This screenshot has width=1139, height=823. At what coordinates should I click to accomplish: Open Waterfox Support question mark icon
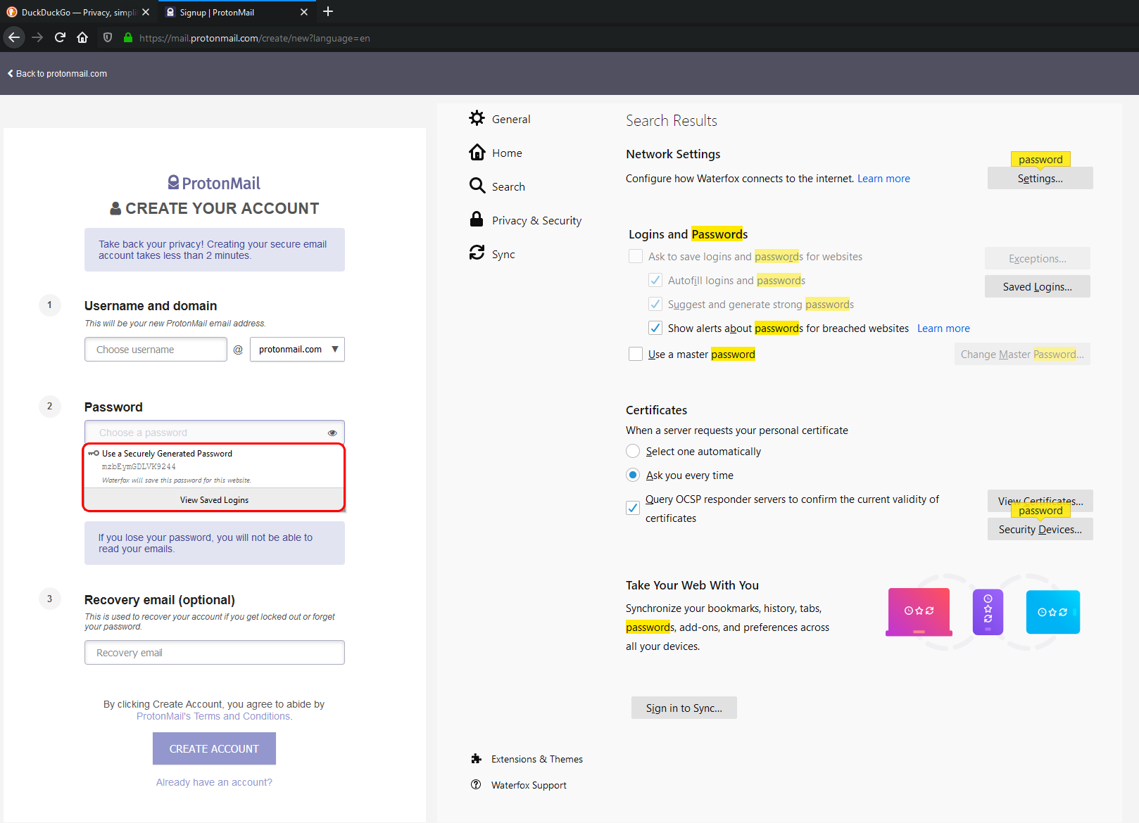(477, 784)
